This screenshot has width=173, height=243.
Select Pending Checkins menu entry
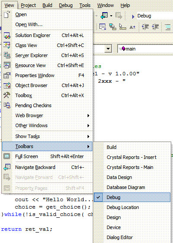point(47,105)
